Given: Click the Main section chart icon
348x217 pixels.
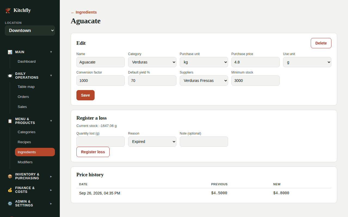Looking at the screenshot, I should click(x=10, y=52).
